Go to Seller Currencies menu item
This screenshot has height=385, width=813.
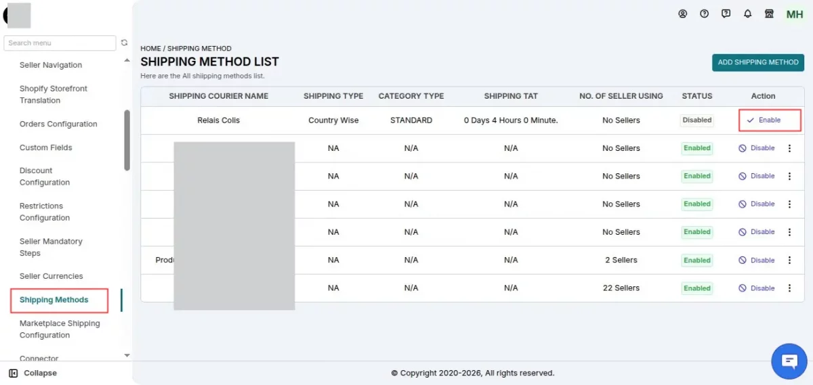click(51, 276)
